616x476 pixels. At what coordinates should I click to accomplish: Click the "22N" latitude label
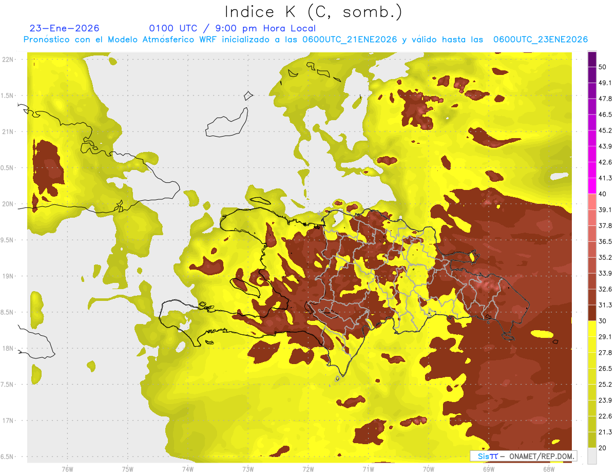click(8, 60)
